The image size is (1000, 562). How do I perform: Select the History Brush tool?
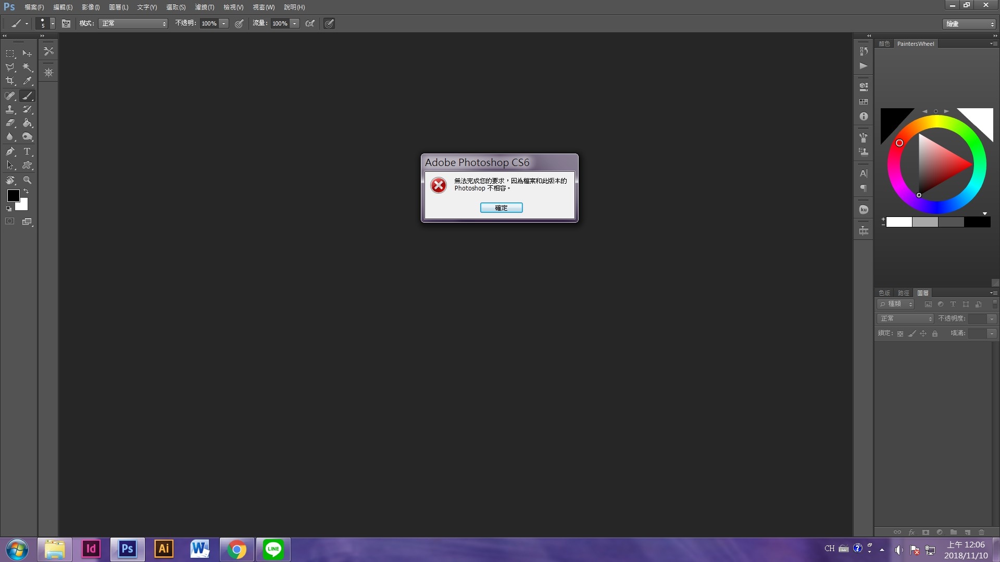[27, 109]
